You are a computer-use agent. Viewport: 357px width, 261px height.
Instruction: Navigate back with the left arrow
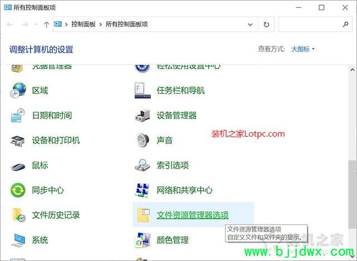pyautogui.click(x=10, y=25)
